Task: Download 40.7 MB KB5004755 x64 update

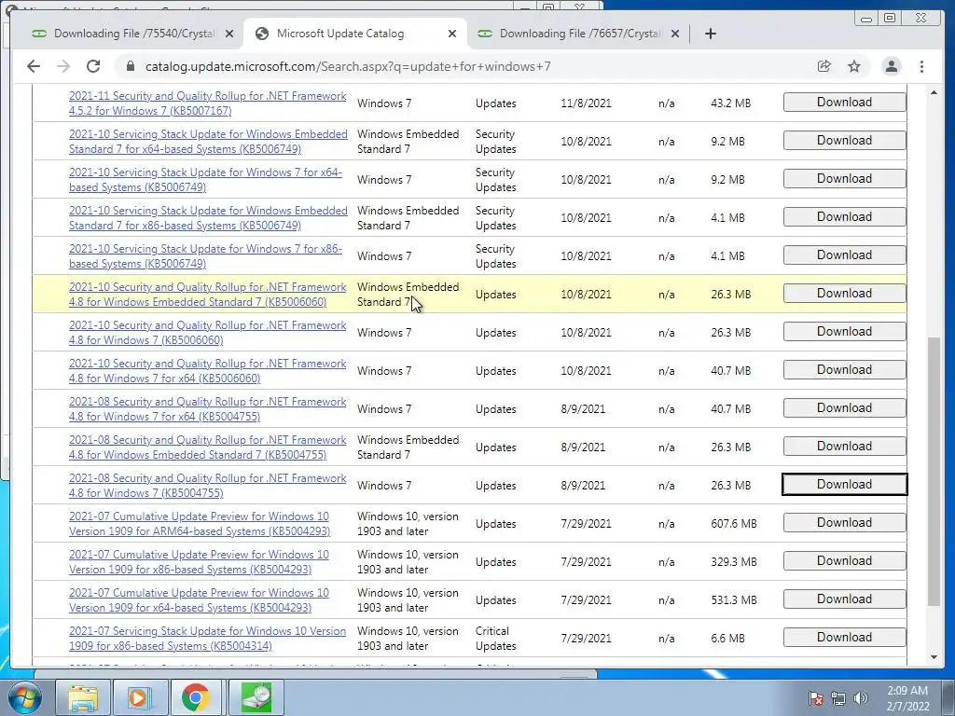Action: (844, 408)
